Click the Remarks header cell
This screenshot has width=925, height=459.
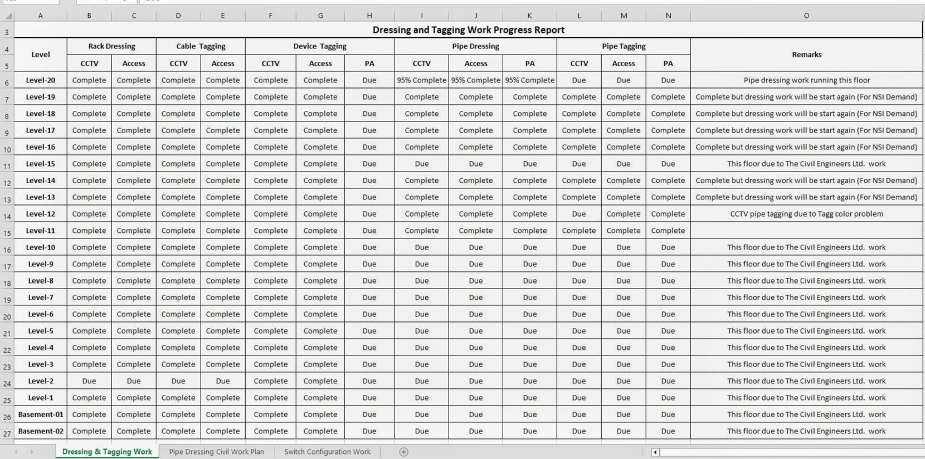point(806,55)
